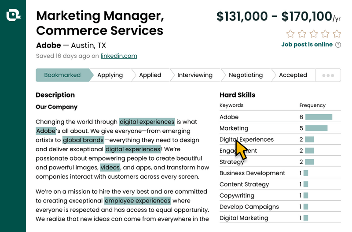352x232 pixels.
Task: Set rating with the second star
Action: click(x=302, y=34)
